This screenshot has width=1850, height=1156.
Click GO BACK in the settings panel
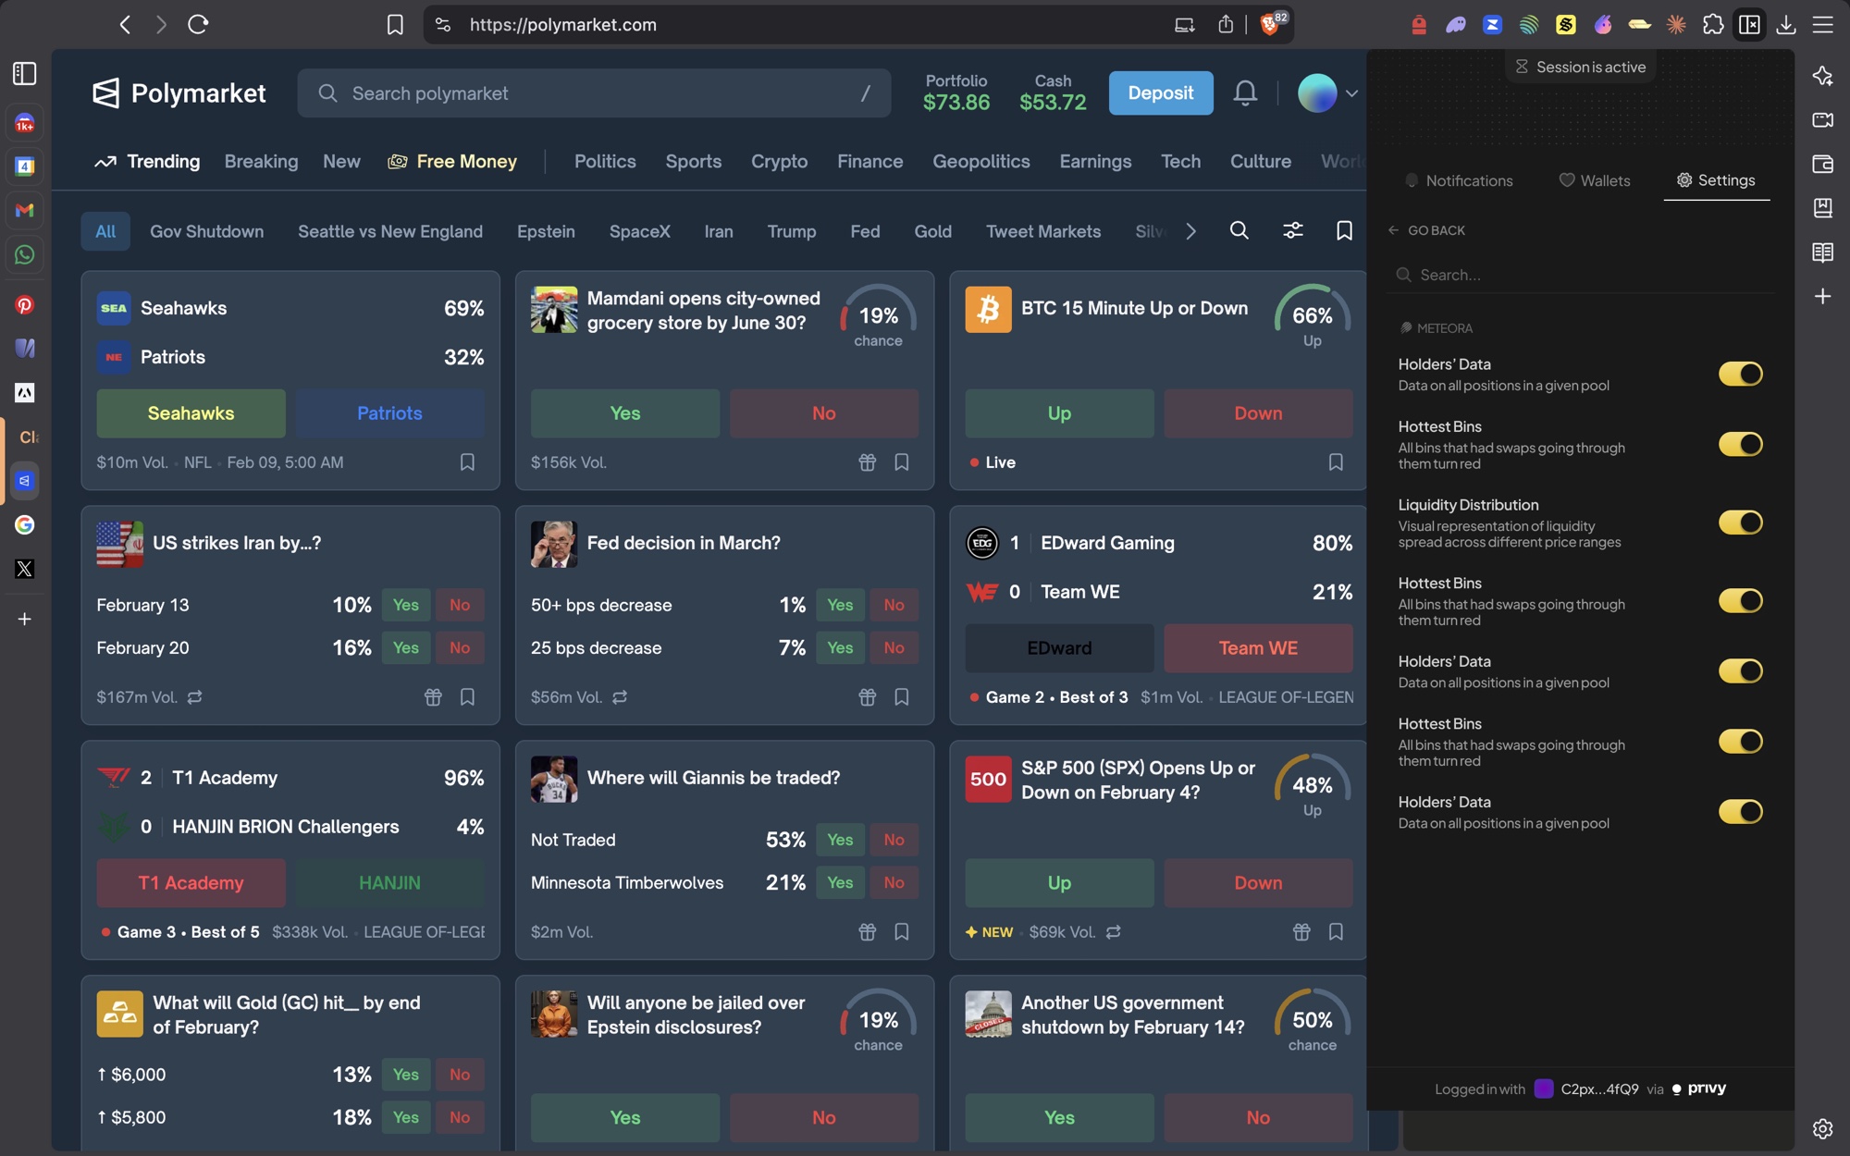(x=1426, y=230)
